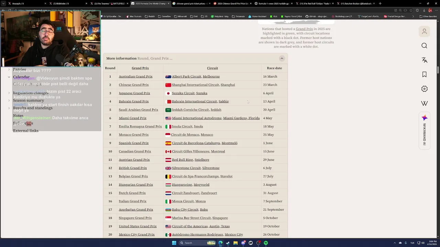Click the Circuit column header
Viewport: 440px width, 247px height.
(212, 68)
